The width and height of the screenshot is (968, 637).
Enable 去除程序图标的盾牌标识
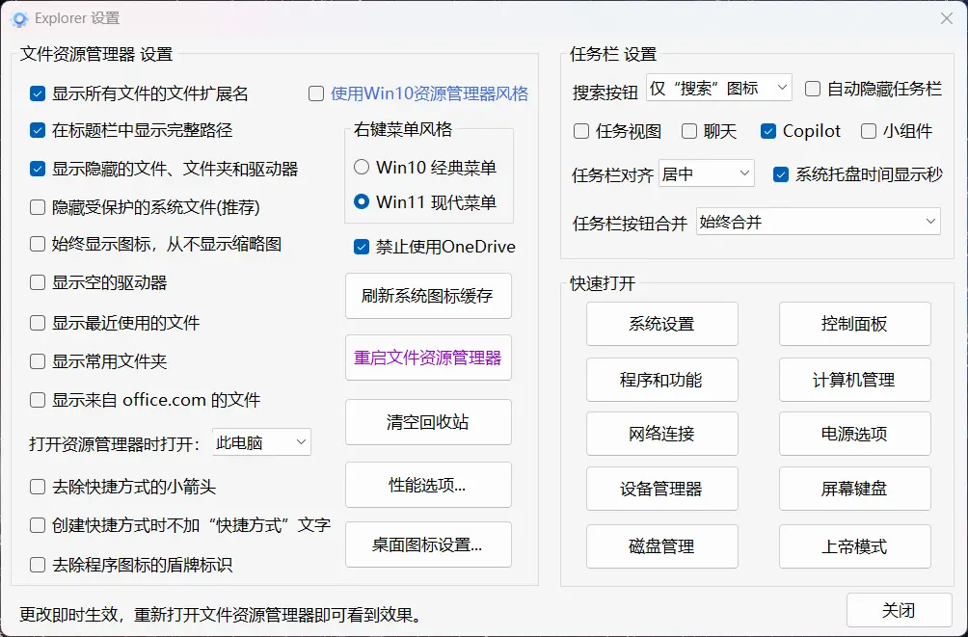click(x=38, y=564)
